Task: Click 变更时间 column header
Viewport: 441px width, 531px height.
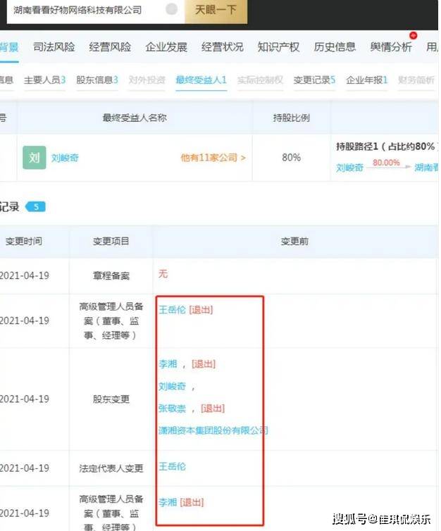Action: point(24,241)
